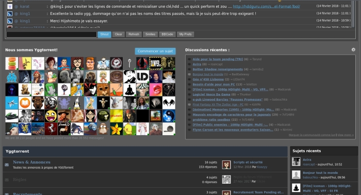Click the @ icon on the 'Excellente la radio ygg' message
This screenshot has height=195, width=361.
(x=16, y=14)
